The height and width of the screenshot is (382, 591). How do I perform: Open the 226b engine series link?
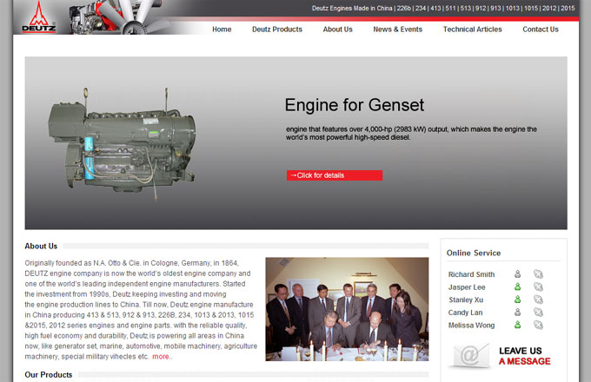pyautogui.click(x=403, y=9)
